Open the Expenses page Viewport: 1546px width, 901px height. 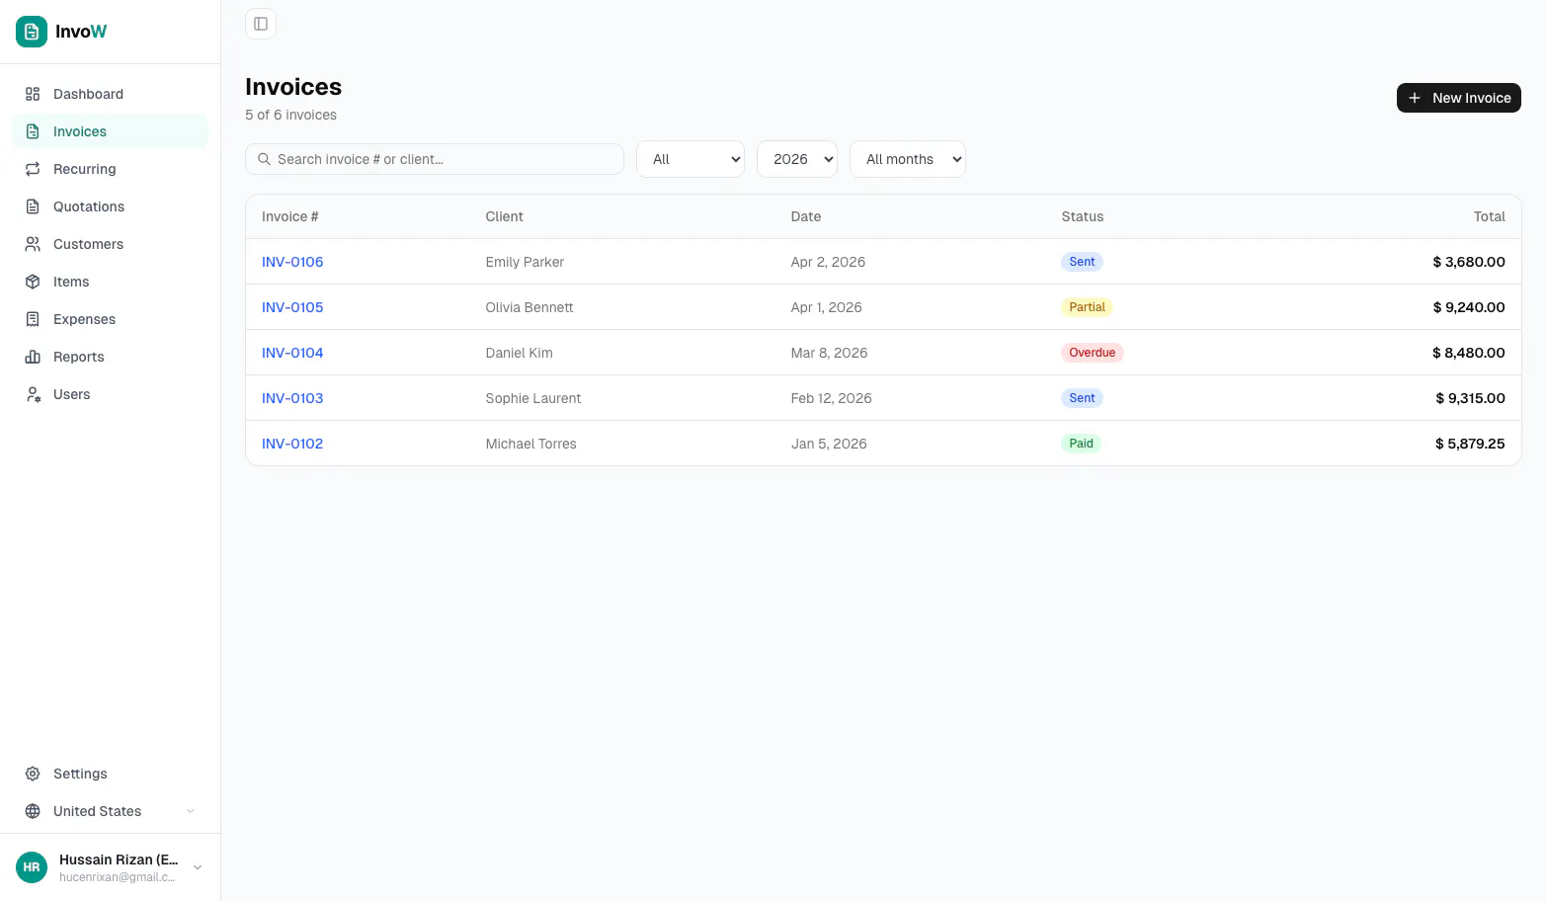tap(110, 319)
